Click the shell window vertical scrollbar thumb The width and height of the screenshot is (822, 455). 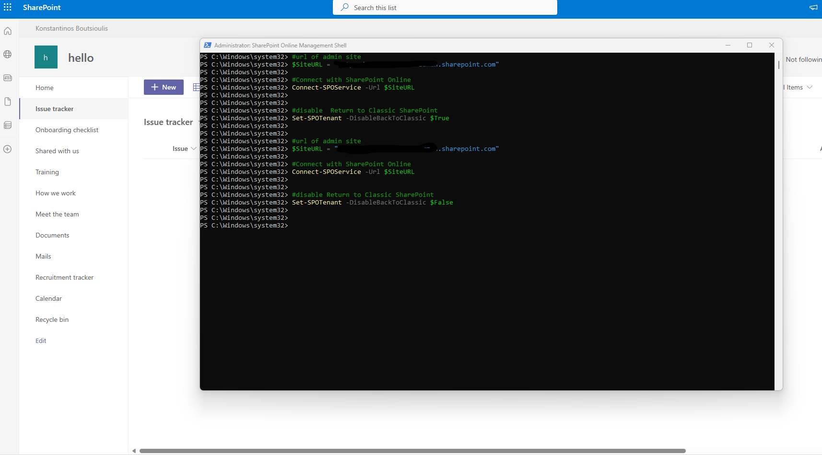point(778,65)
